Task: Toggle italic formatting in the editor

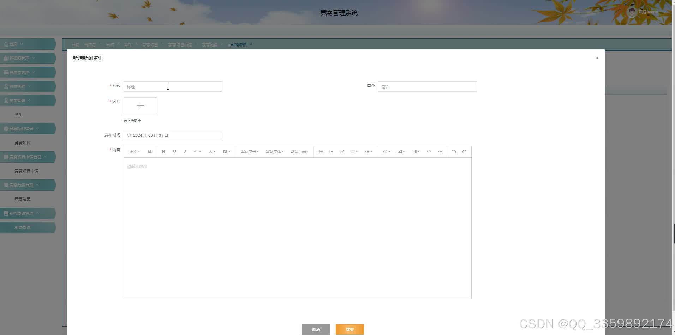Action: (x=185, y=152)
